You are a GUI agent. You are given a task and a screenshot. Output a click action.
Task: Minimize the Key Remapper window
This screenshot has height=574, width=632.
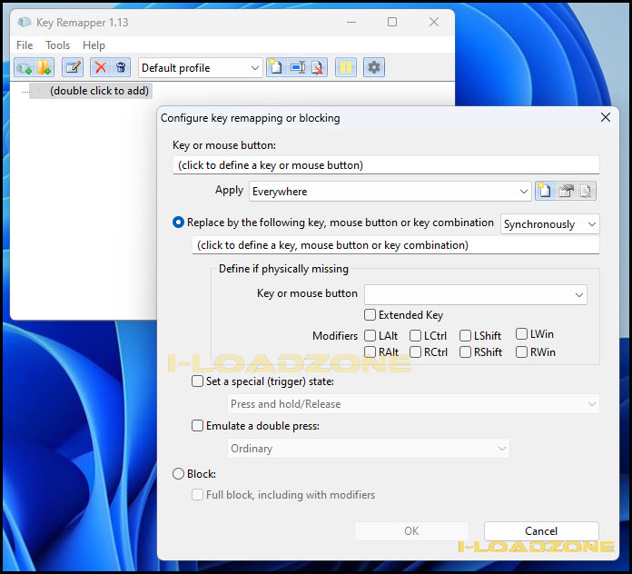tap(351, 22)
